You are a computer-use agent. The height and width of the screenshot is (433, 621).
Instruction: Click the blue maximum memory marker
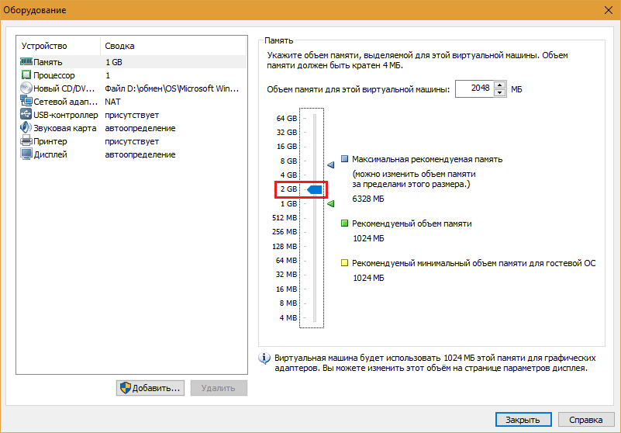pyautogui.click(x=329, y=165)
